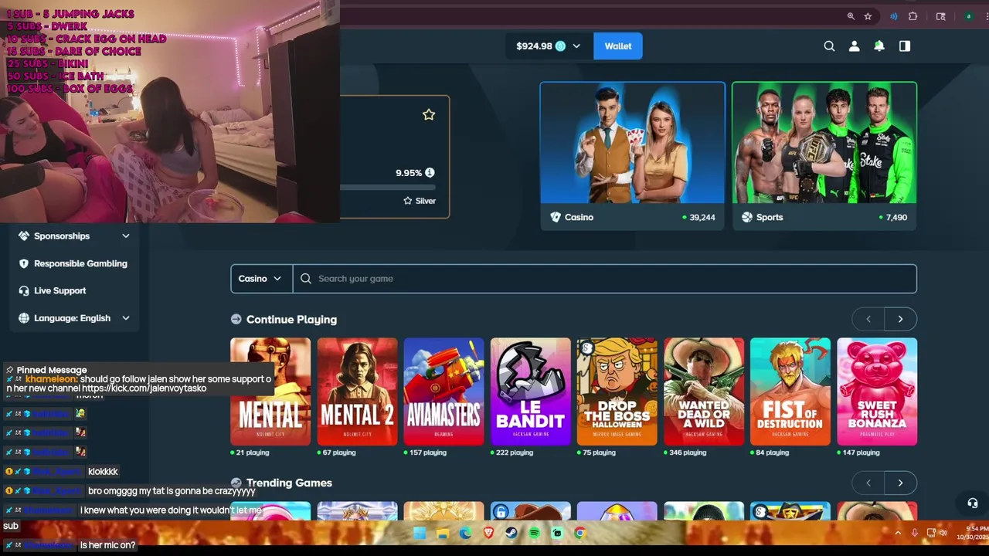Open File Explorer from the taskbar
The width and height of the screenshot is (989, 556).
[x=442, y=533]
